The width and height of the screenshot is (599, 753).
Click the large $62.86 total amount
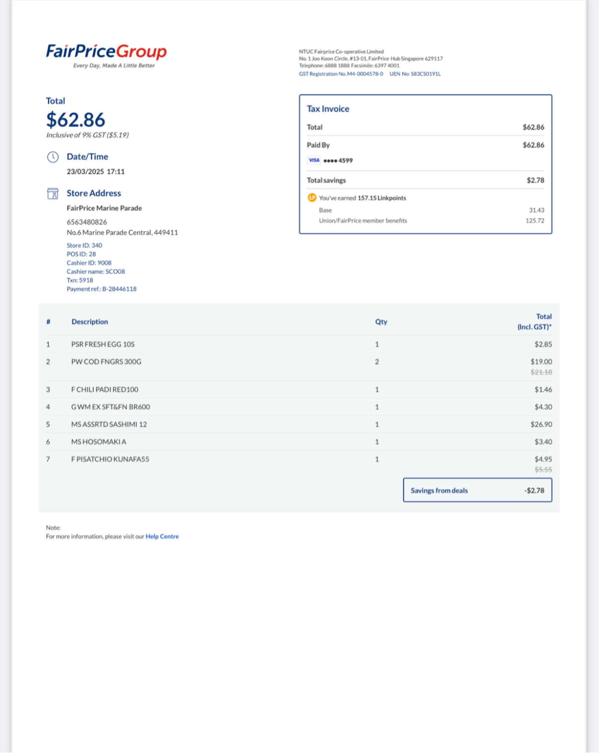pyautogui.click(x=75, y=120)
